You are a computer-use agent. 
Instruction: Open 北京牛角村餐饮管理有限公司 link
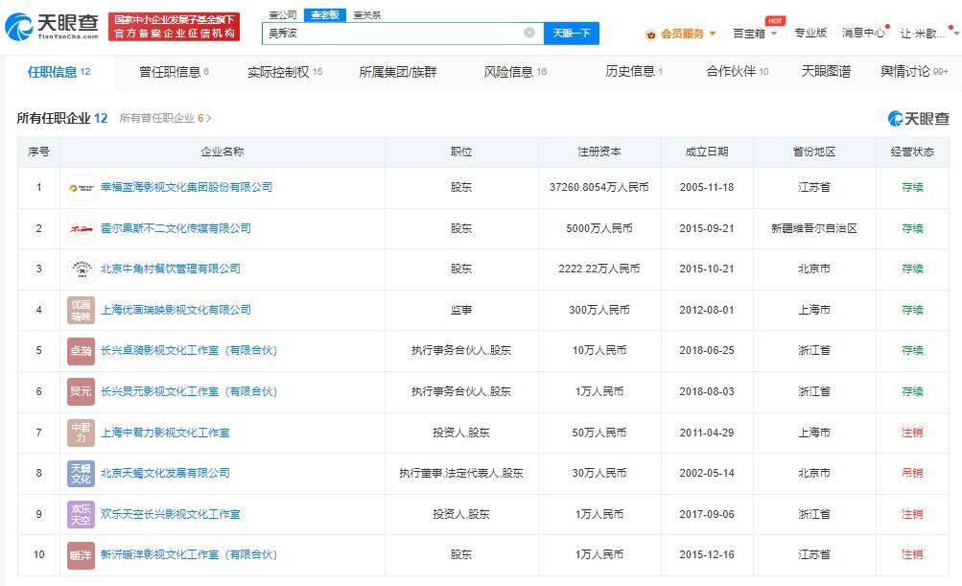pos(171,269)
